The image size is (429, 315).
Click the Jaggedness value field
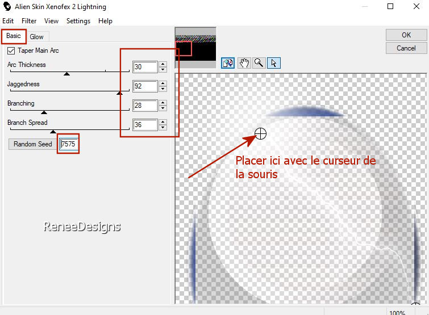pos(145,86)
